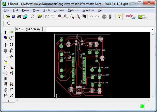Open the Display layers dialog
Screen dimensions: 157x112
[6, 38]
